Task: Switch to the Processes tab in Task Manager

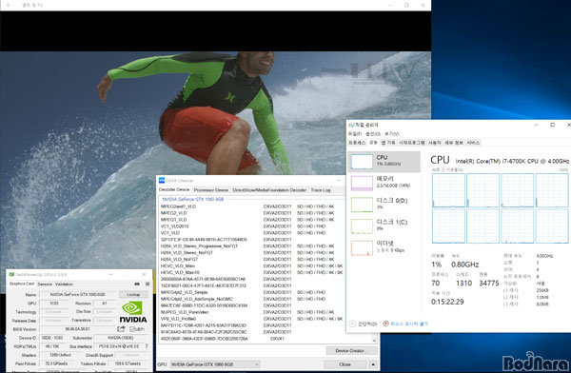Action: point(357,143)
